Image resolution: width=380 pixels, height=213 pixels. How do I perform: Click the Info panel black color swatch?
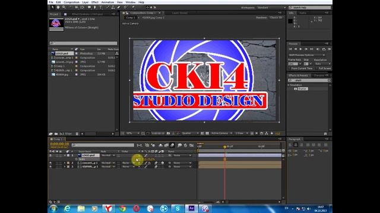[x=290, y=21]
